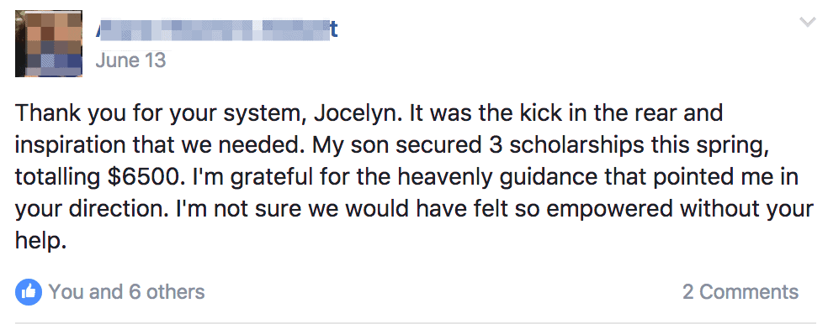
Task: Click the $6500 amount in the post
Action: (142, 178)
